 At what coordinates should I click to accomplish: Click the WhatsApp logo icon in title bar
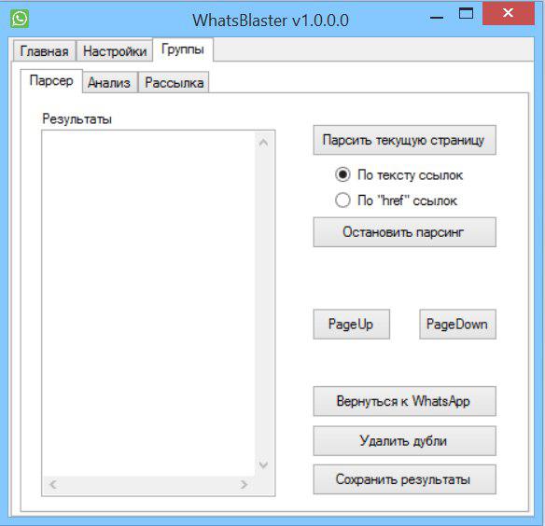pos(20,19)
